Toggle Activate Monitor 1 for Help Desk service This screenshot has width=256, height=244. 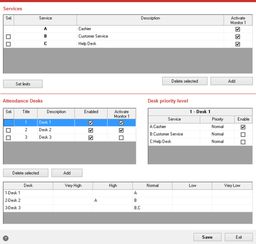point(238,44)
